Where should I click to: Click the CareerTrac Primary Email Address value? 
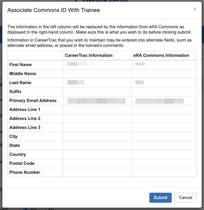pyautogui.click(x=97, y=101)
